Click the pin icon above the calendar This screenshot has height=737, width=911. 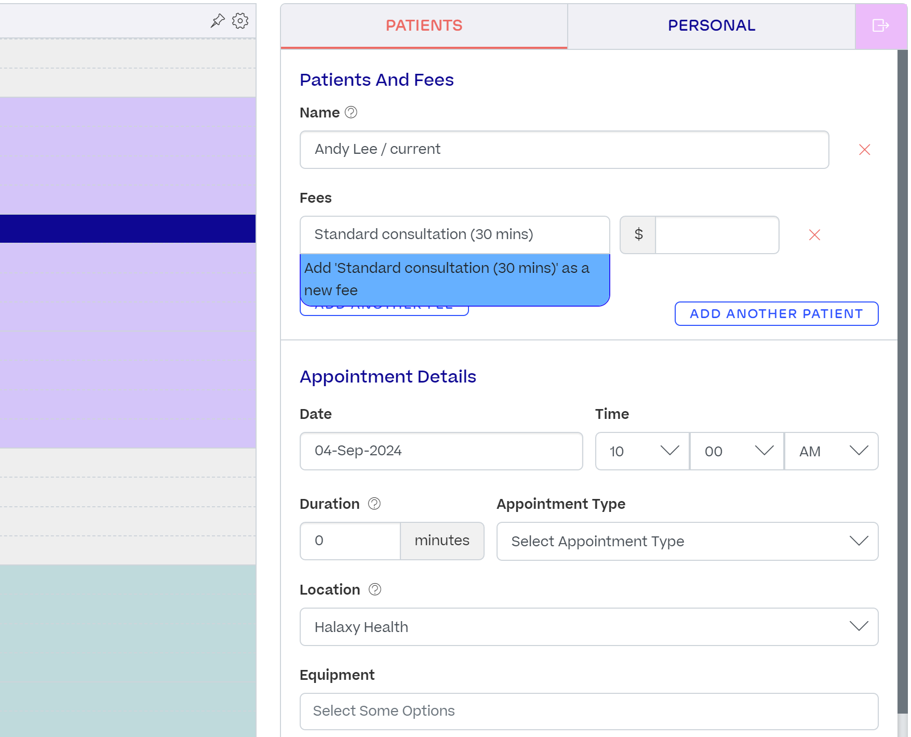[x=218, y=21]
